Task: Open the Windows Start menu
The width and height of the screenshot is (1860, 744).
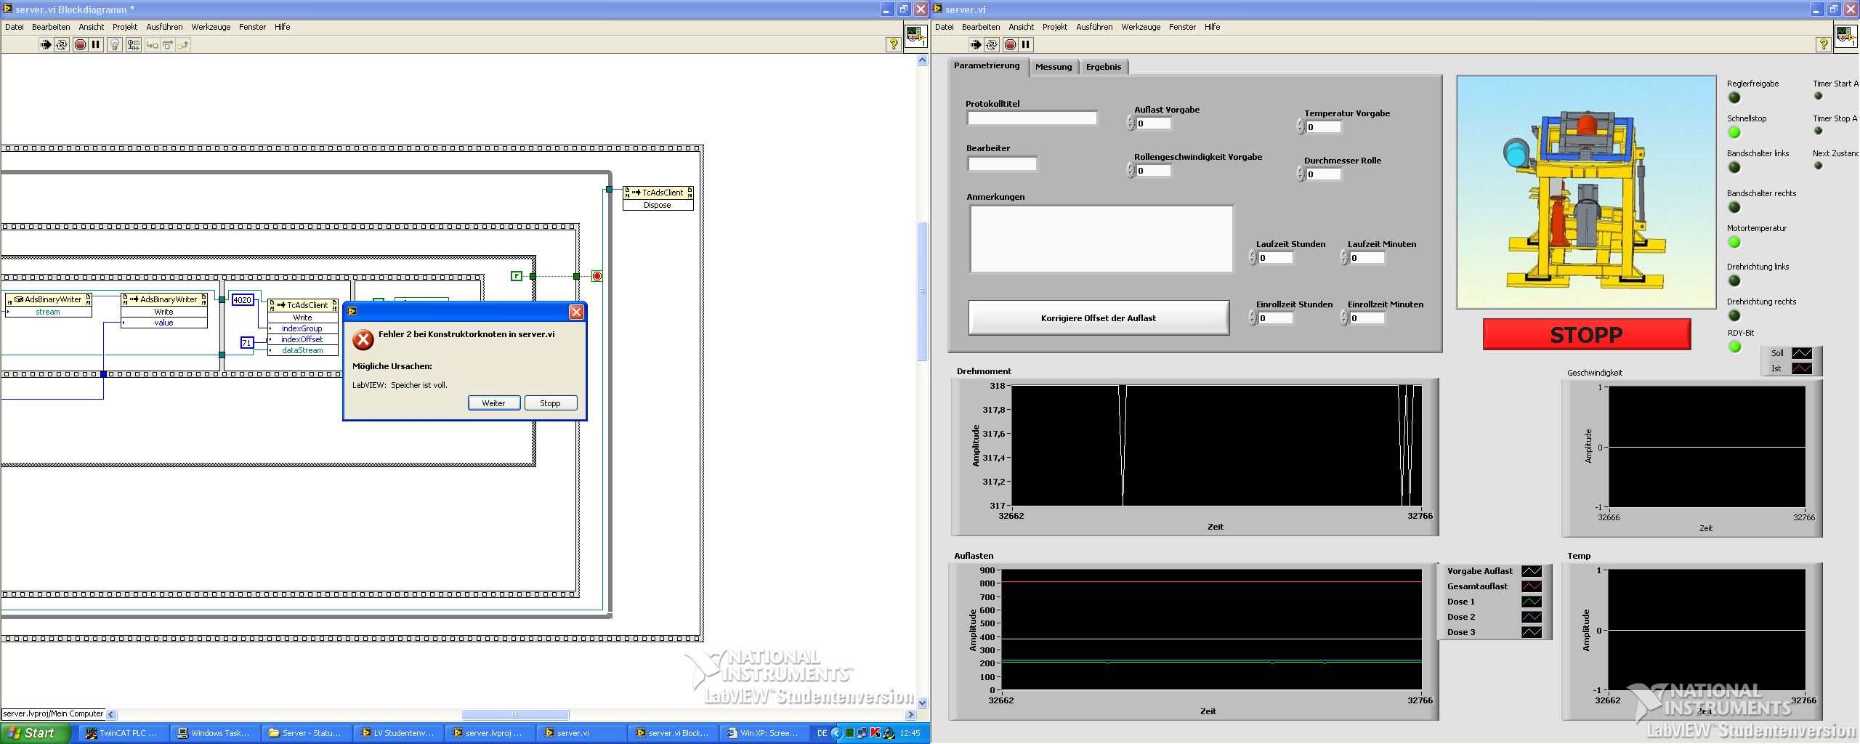Action: pos(35,733)
